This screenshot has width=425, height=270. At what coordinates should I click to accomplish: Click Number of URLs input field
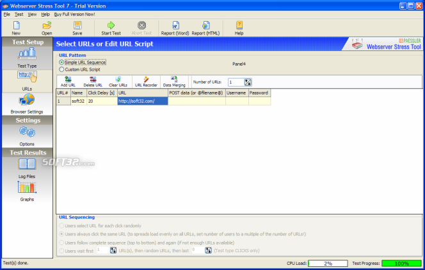pyautogui.click(x=236, y=82)
